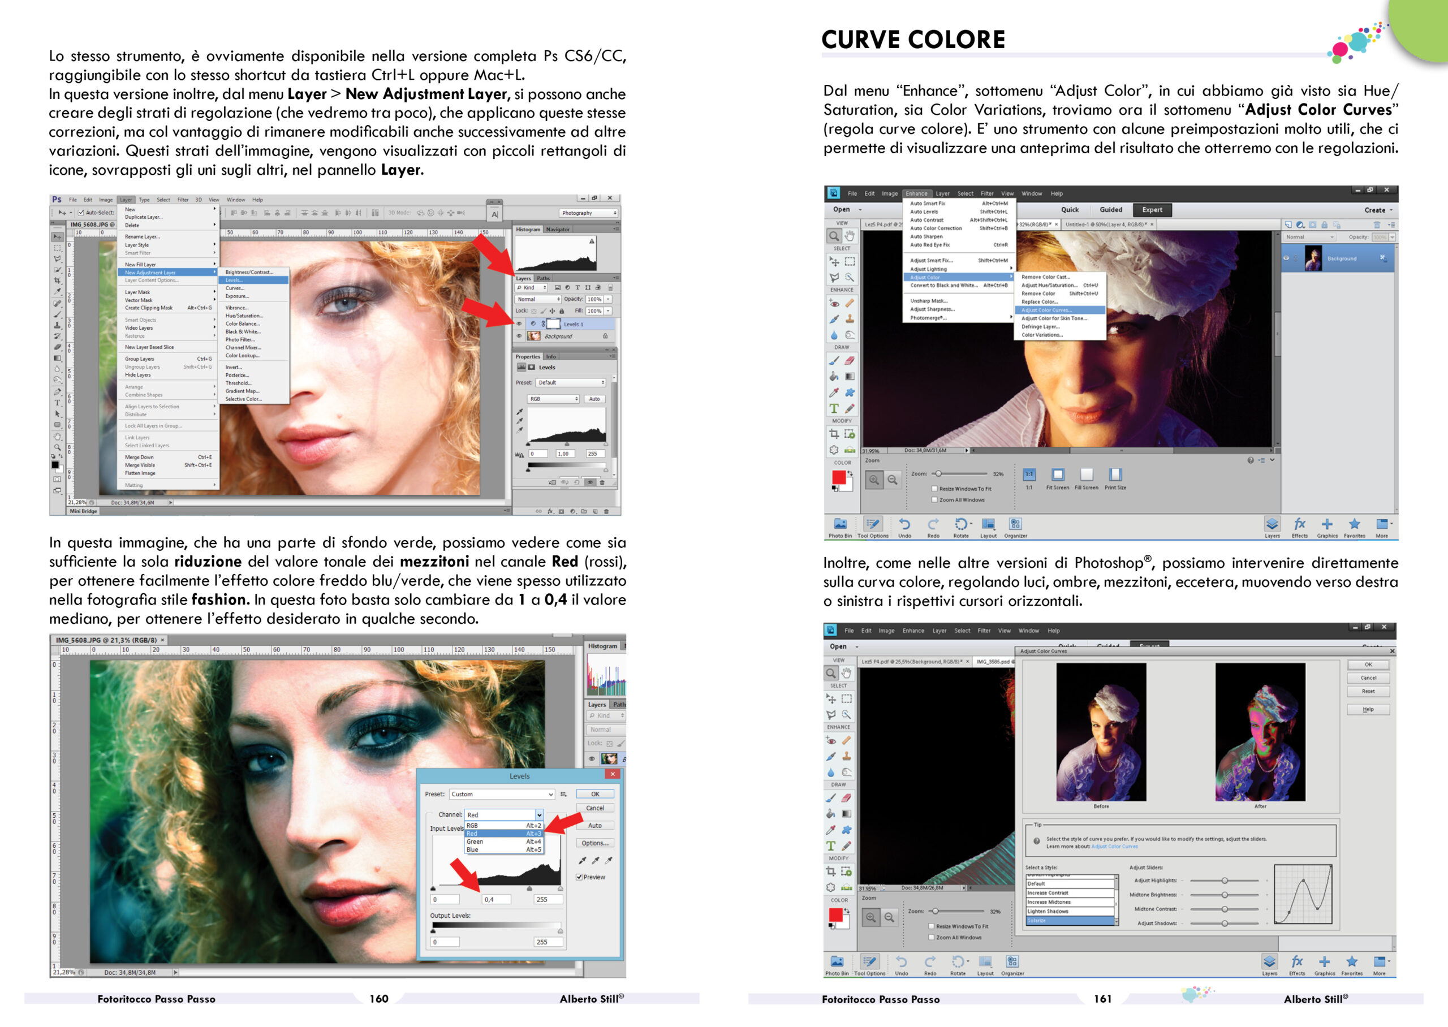This screenshot has height=1027, width=1448.
Task: Choose Adjust Color Curves... submenu entry
Action: pos(1060,310)
